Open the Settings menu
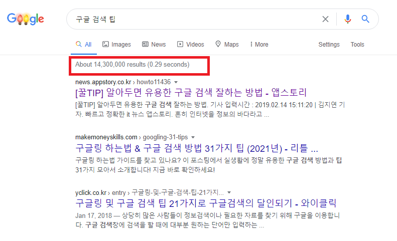The height and width of the screenshot is (241, 397). [x=329, y=45]
